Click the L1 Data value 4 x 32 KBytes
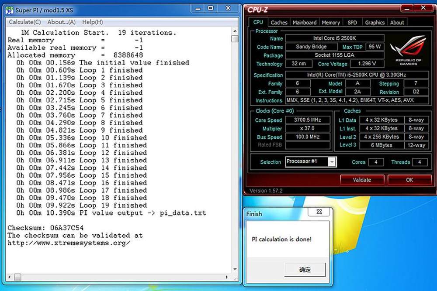Screen dimensions: 437x291 pos(382,120)
